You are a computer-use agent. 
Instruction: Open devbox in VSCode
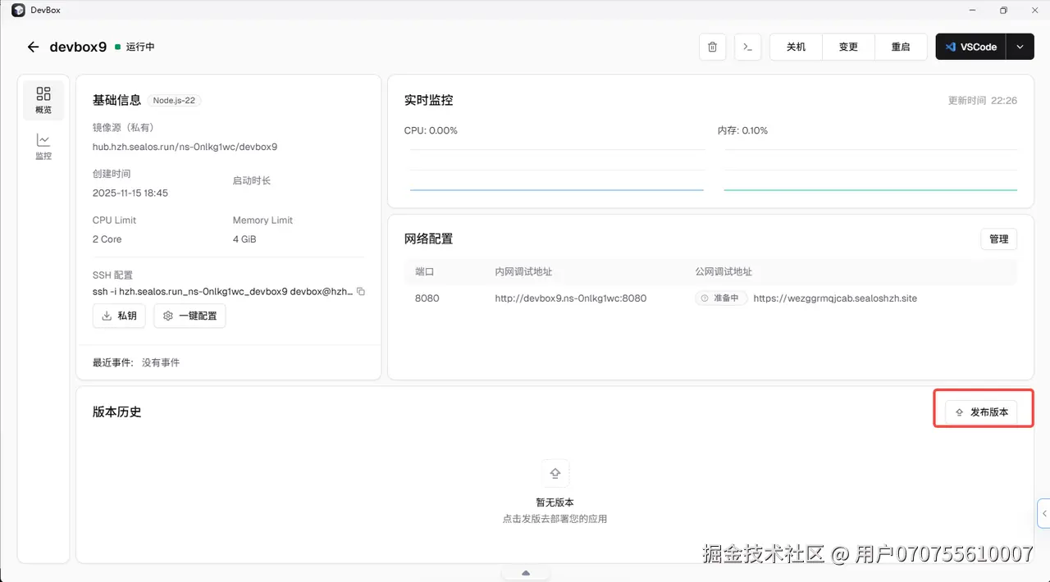(x=971, y=47)
